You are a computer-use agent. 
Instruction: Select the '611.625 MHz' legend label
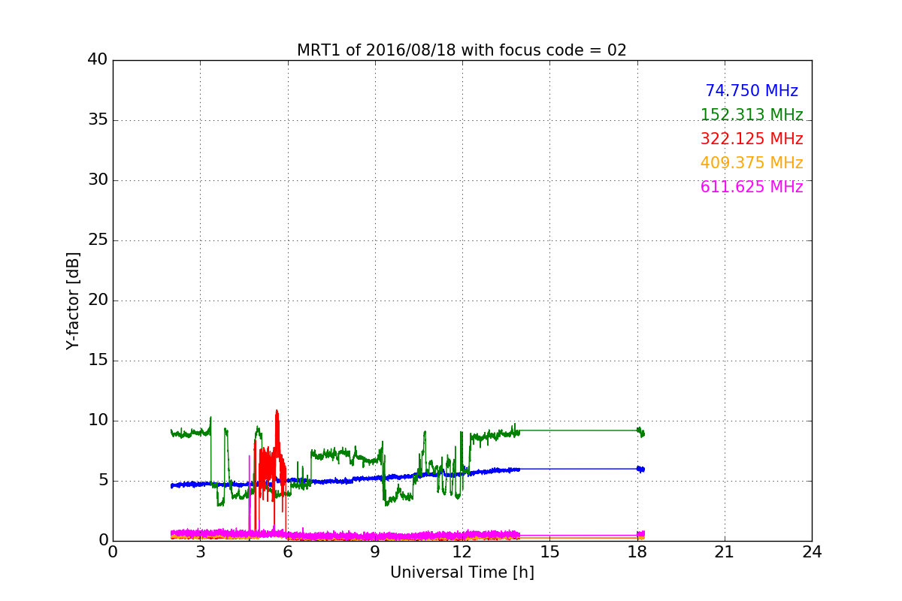[x=752, y=187]
